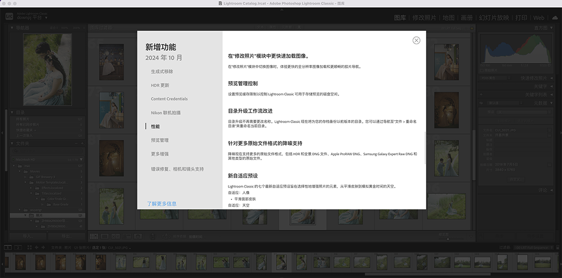Collapse the 导航器 panel

11,28
